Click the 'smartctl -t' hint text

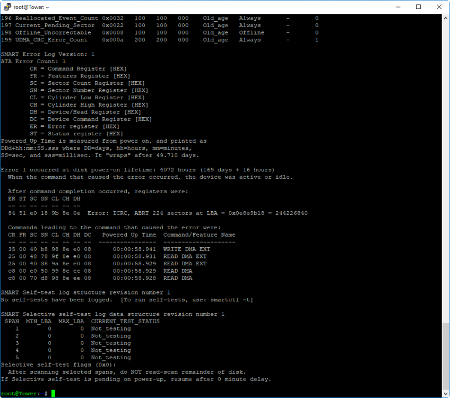[x=230, y=300]
